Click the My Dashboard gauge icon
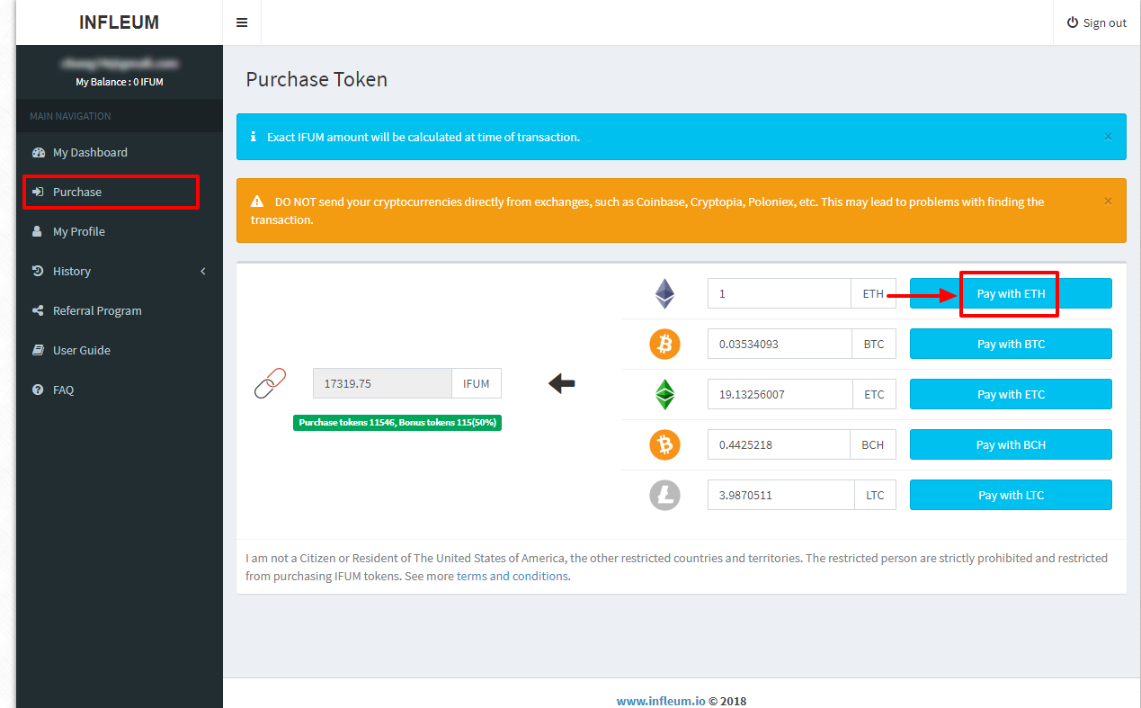 click(38, 152)
